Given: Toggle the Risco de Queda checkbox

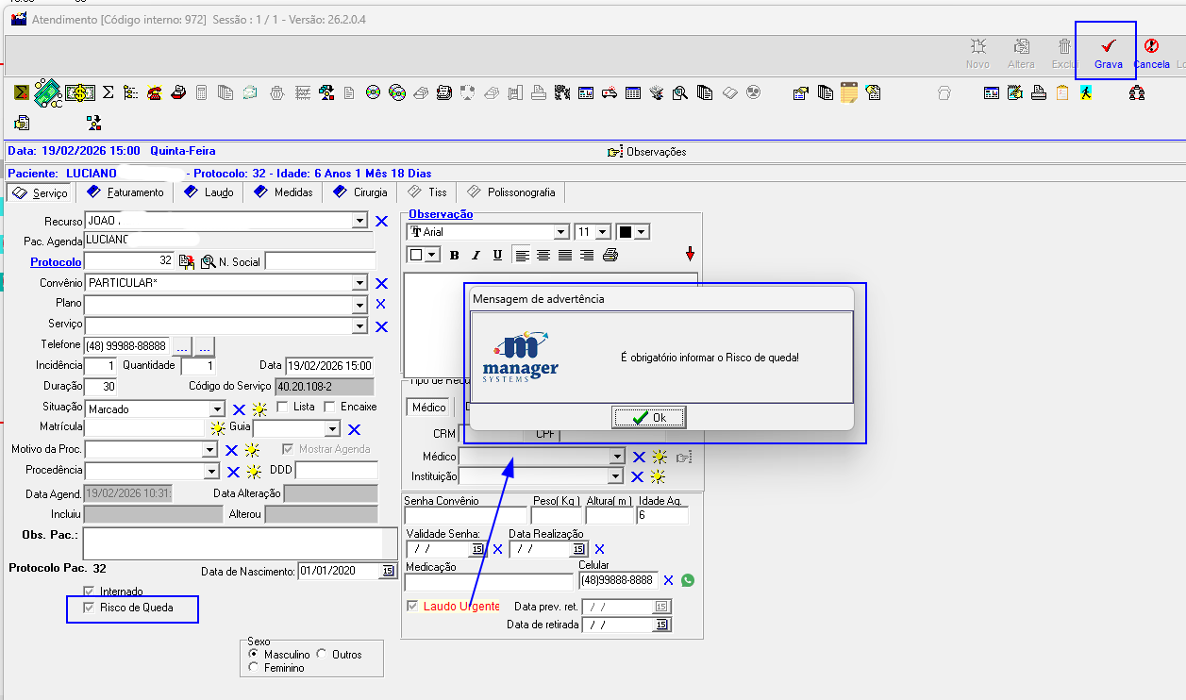Looking at the screenshot, I should 90,608.
